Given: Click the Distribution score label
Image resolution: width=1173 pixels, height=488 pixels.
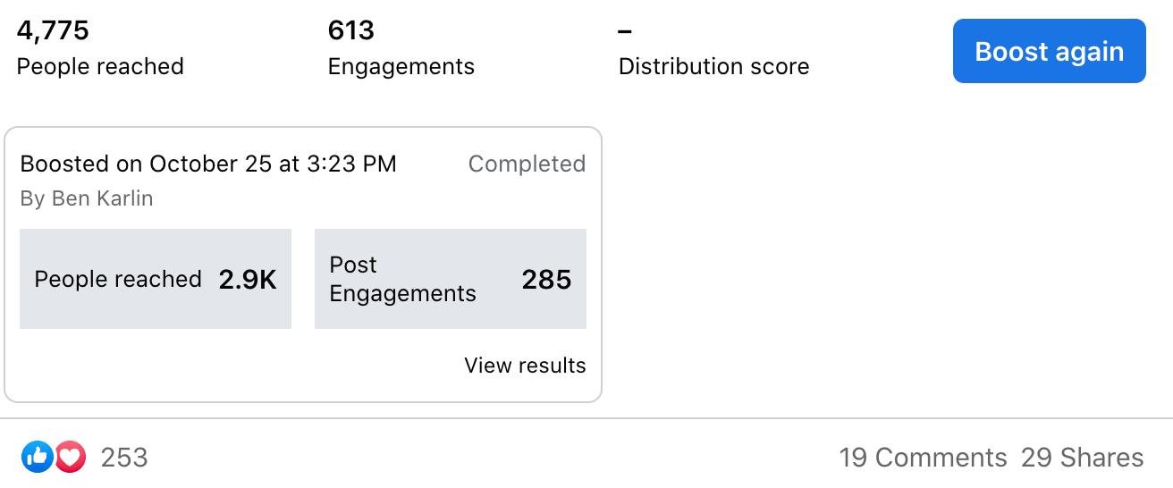Looking at the screenshot, I should (713, 67).
